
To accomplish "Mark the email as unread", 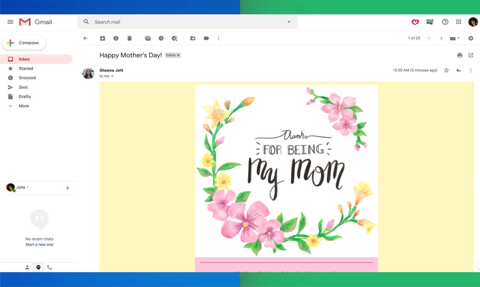I will [148, 38].
